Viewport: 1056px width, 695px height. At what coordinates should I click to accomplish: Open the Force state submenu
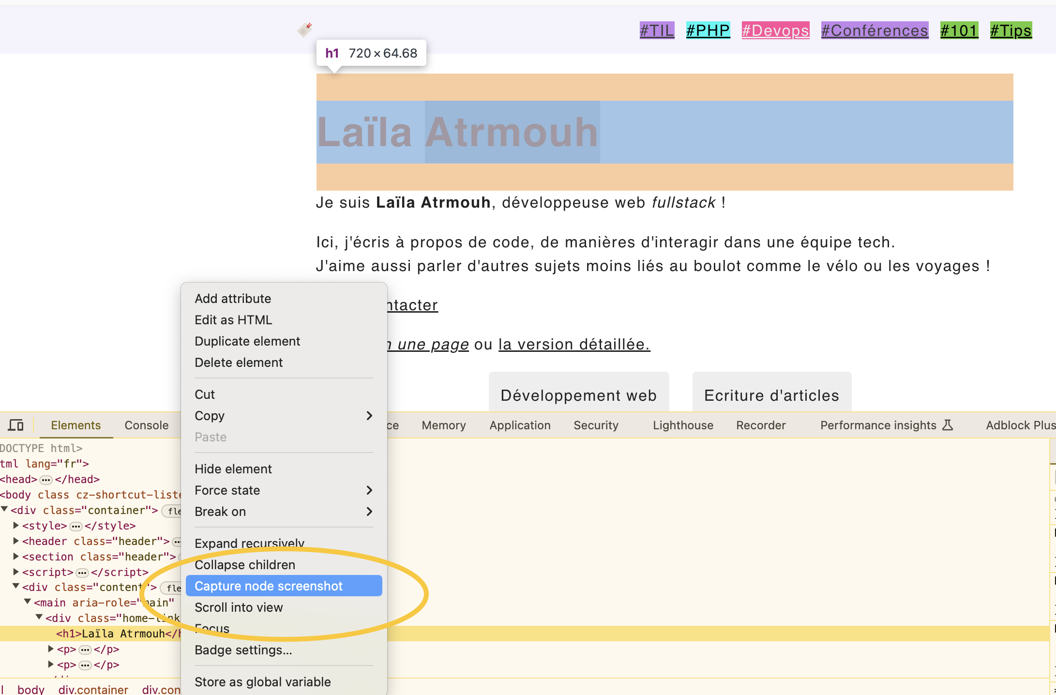pyautogui.click(x=284, y=490)
